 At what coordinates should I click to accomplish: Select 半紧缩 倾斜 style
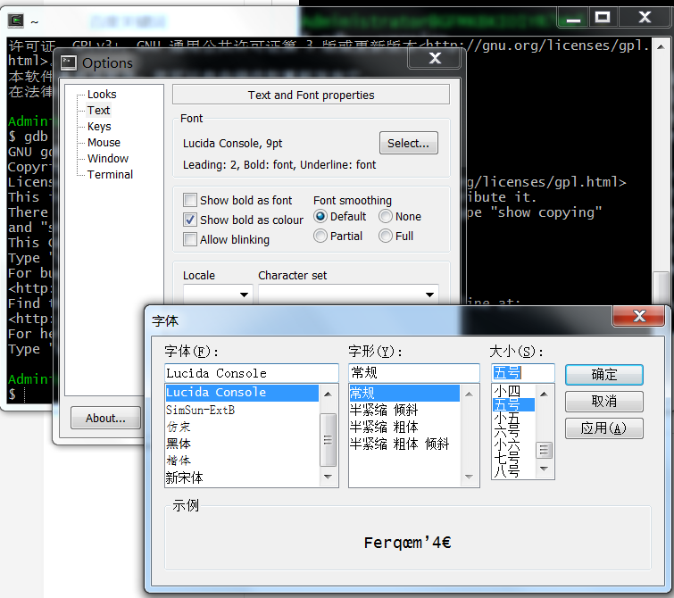tap(404, 411)
